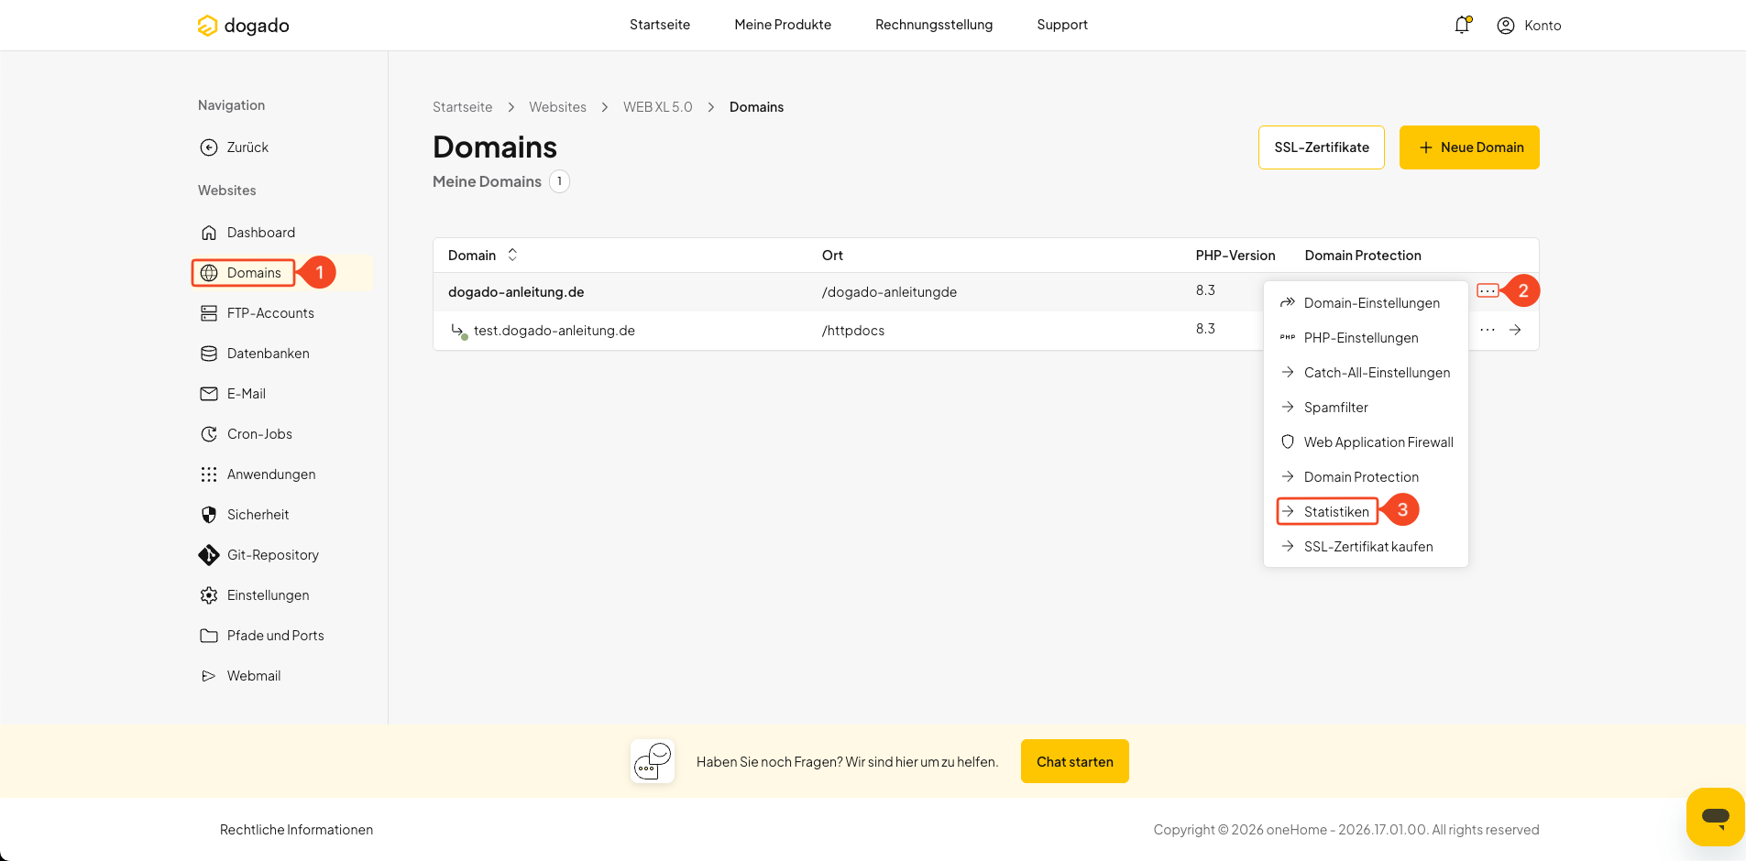
Task: Open the Konto account icon
Action: 1505,26
